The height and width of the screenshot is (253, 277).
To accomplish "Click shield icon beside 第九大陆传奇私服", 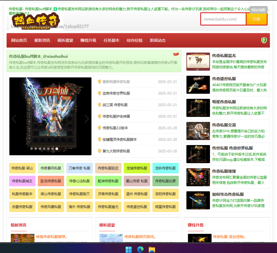I will coord(99,151).
